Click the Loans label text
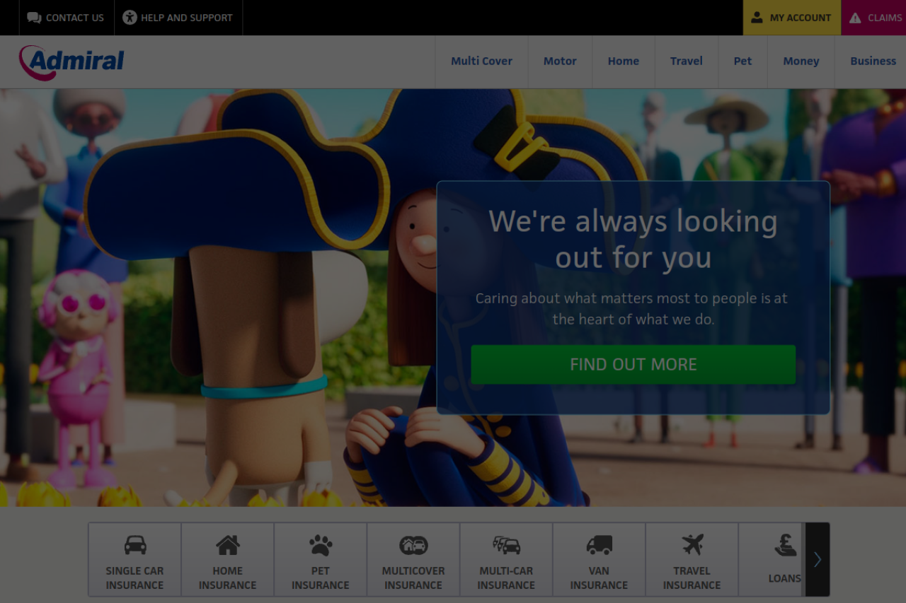The height and width of the screenshot is (603, 906). [x=785, y=578]
